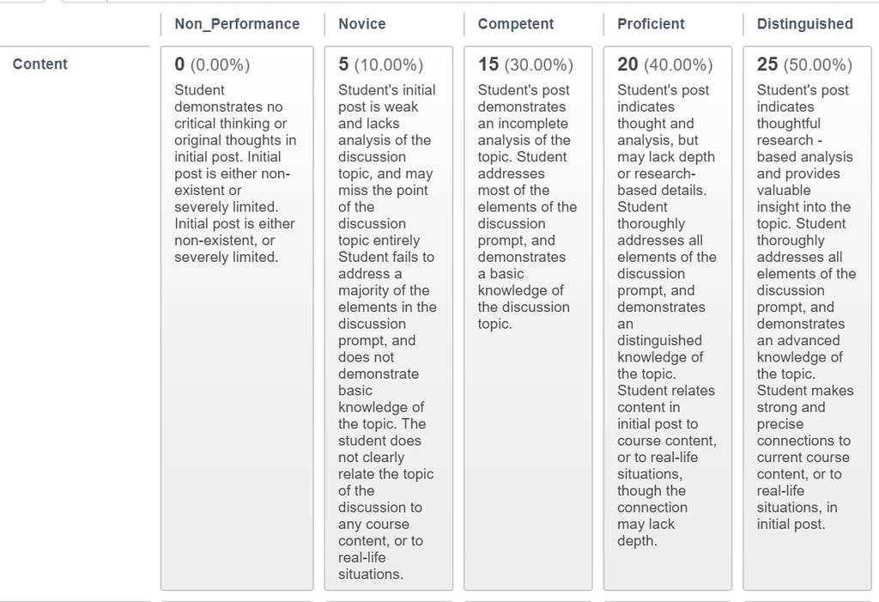Image resolution: width=879 pixels, height=602 pixels.
Task: Click the 0 (0.00%) score value
Action: tap(212, 64)
